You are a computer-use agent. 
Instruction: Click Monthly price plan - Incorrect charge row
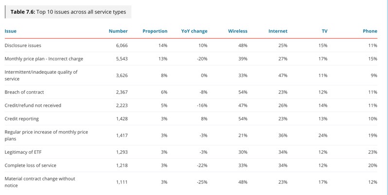point(44,59)
